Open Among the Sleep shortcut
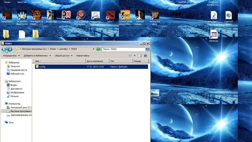Viewport: 252px width, 142px height. [155, 17]
